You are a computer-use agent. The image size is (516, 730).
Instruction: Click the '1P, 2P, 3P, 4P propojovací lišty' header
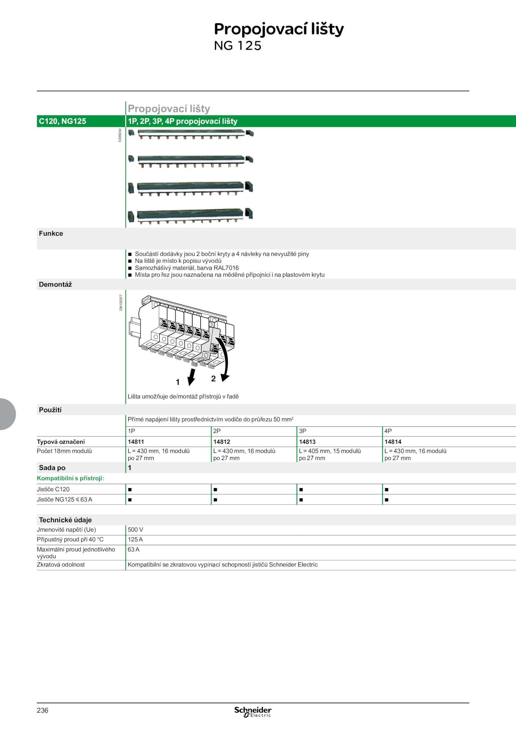(x=183, y=121)
